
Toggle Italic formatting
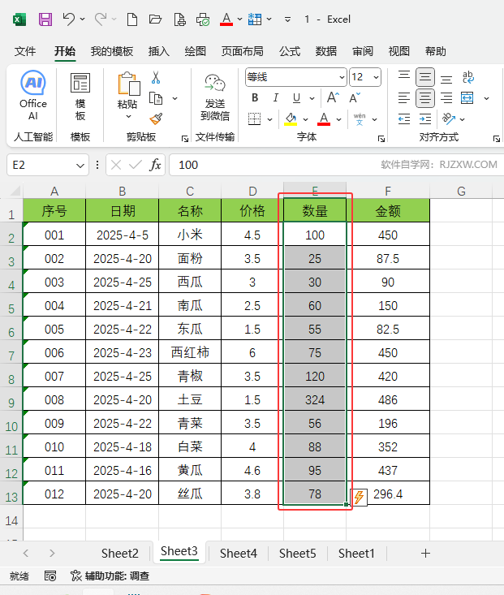click(276, 98)
